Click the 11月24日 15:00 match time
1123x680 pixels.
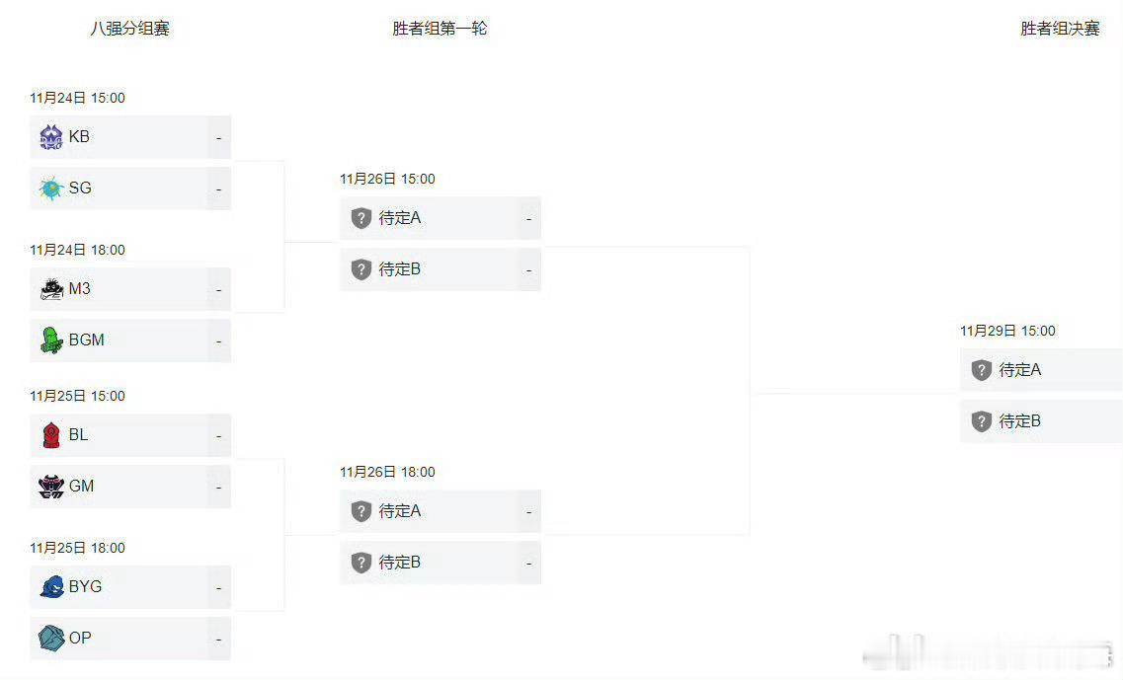[77, 98]
